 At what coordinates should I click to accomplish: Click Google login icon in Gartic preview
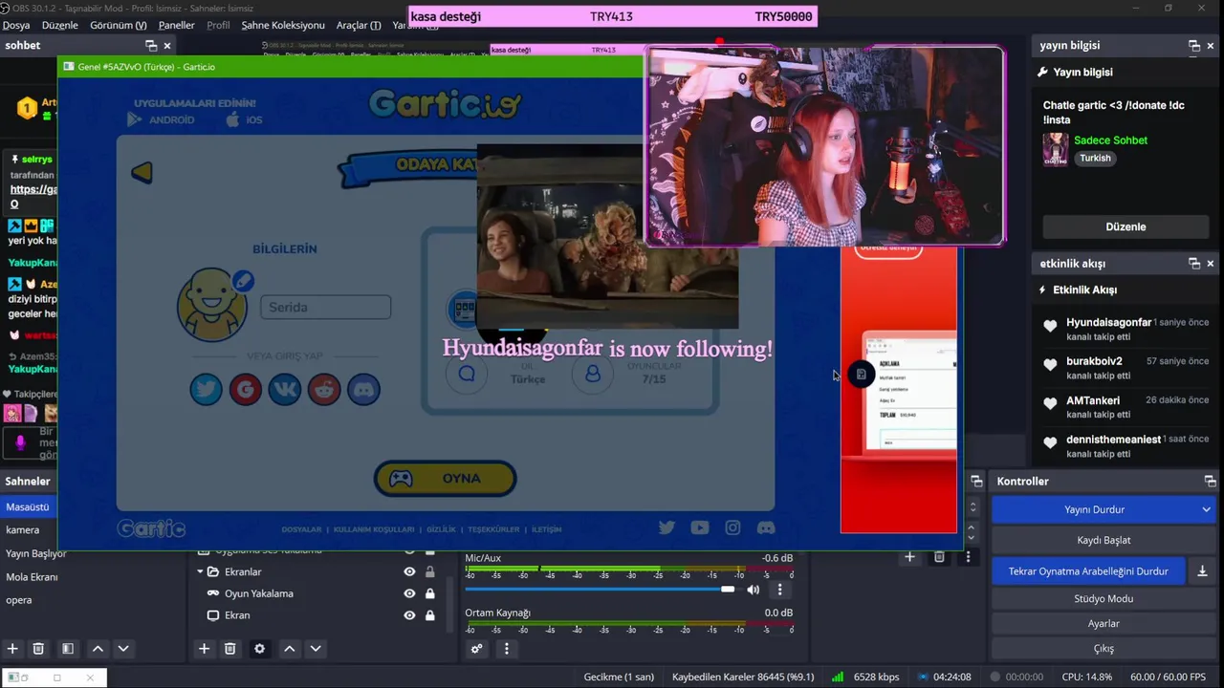coord(246,389)
